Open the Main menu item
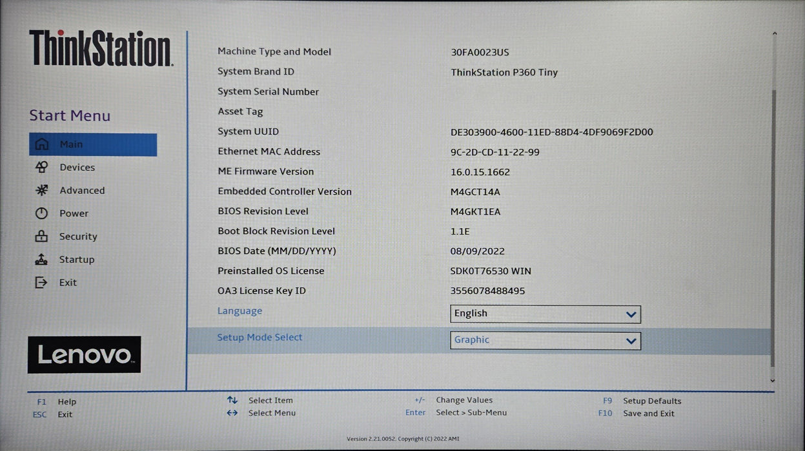 [x=93, y=144]
